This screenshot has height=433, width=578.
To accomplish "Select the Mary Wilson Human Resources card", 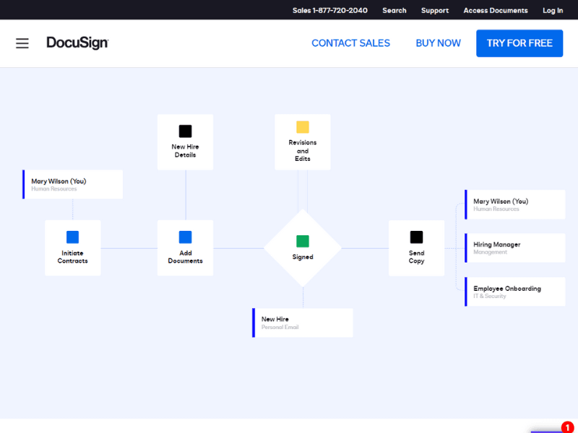I will (72, 184).
